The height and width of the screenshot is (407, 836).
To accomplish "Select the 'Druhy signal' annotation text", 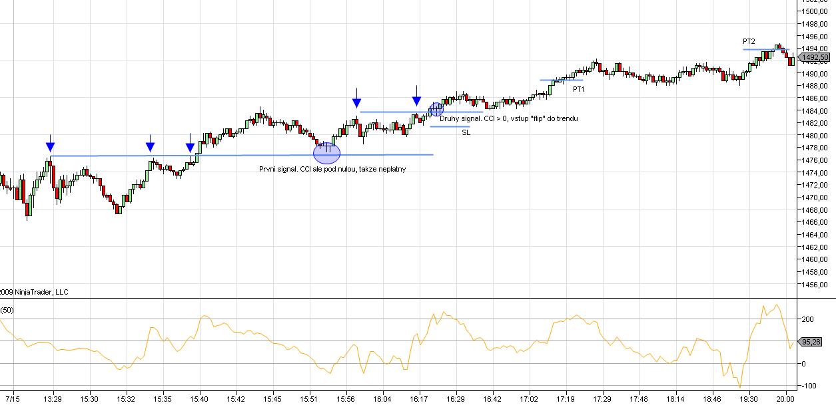I will (x=508, y=118).
